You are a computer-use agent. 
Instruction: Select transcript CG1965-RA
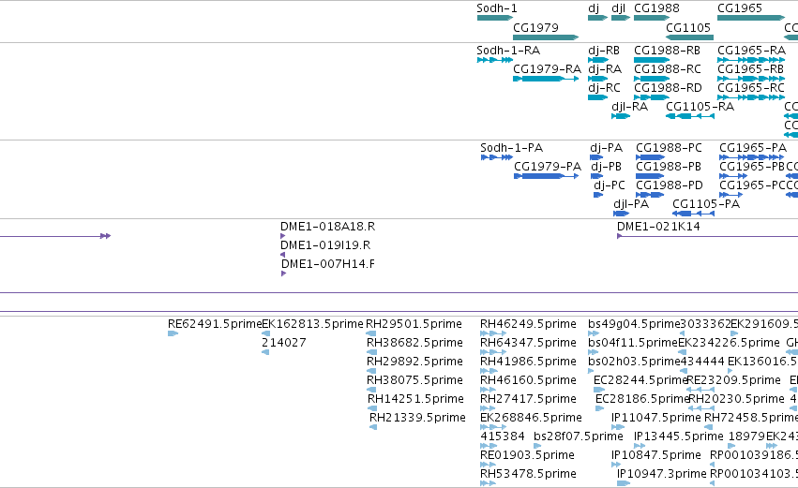(x=751, y=60)
